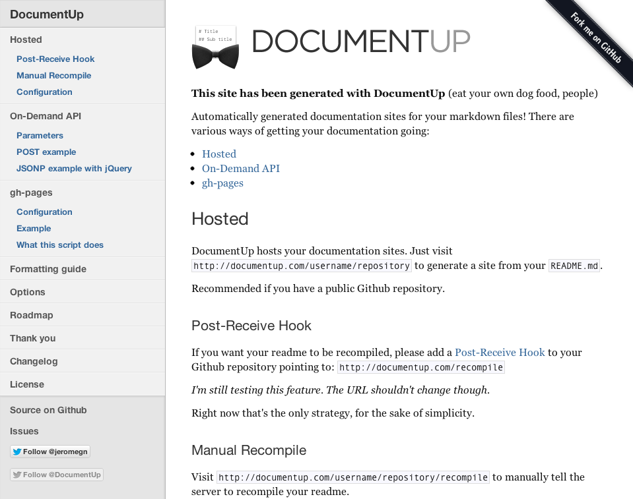Open the Fork me on GitHub ribbon
633x499 pixels.
tap(595, 38)
